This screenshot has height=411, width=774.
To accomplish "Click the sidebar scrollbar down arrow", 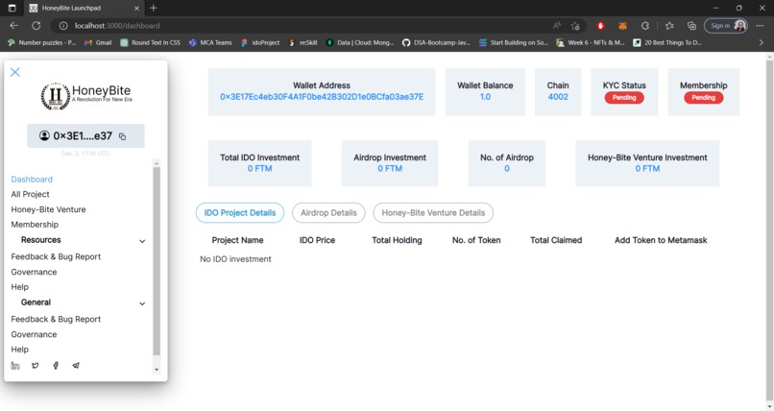I will 157,370.
